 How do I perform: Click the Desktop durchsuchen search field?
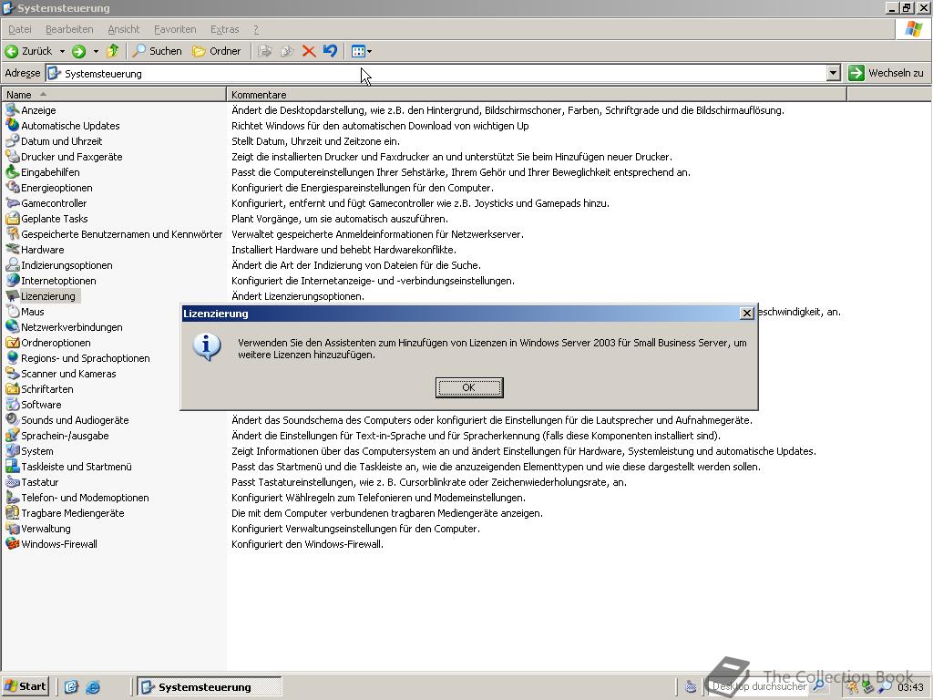(759, 686)
